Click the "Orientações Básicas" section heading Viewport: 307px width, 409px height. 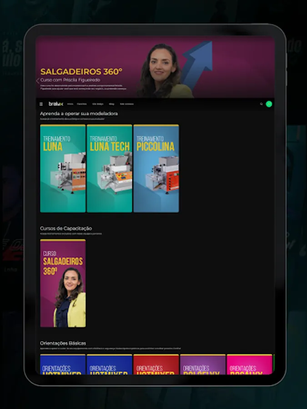click(63, 343)
